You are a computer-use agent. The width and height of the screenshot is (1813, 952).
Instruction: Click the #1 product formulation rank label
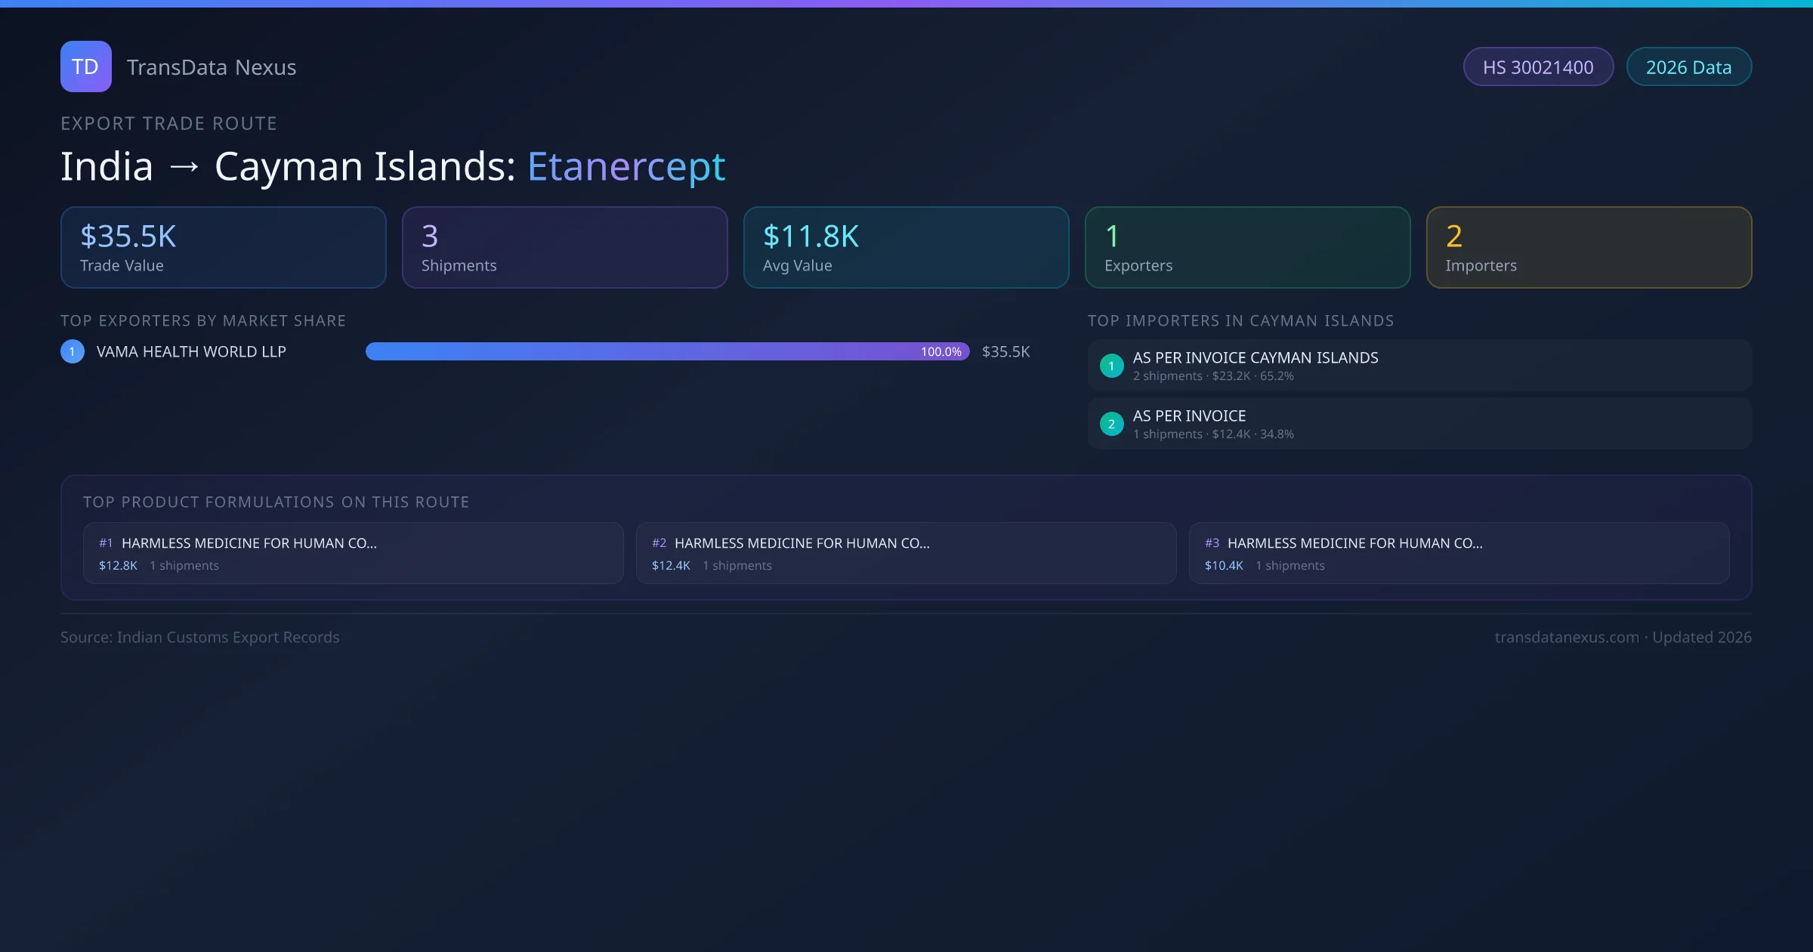click(106, 543)
